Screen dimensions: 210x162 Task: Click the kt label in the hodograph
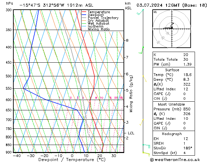click(155, 12)
